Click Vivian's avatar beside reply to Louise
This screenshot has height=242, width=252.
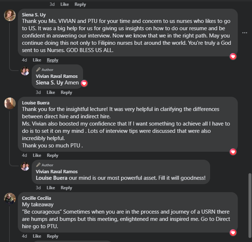25,166
